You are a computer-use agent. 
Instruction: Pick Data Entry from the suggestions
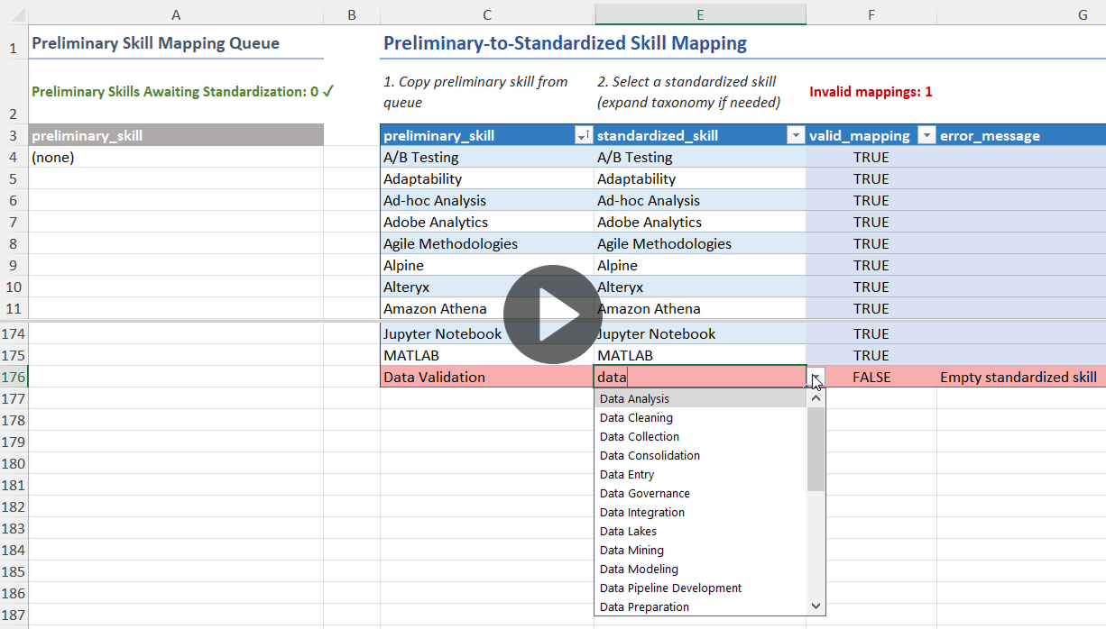(x=700, y=474)
